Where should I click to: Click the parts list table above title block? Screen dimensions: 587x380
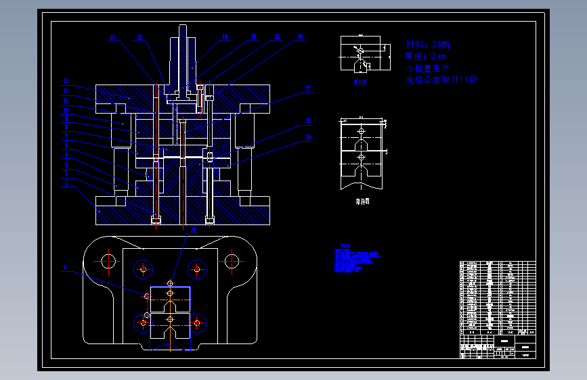coord(498,298)
